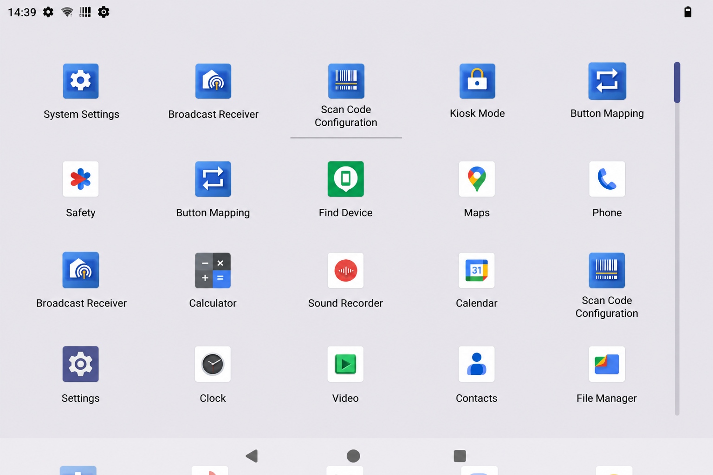Open Button Mapping next to Kiosk Mode
713x475 pixels.
pos(607,81)
